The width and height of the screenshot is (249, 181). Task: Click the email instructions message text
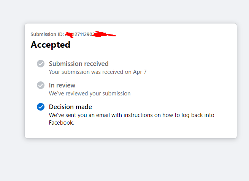[132, 119]
